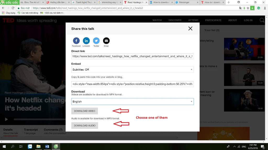The height and width of the screenshot is (150, 268).
Task: Open File Explorer from the taskbar
Action: coord(38,146)
